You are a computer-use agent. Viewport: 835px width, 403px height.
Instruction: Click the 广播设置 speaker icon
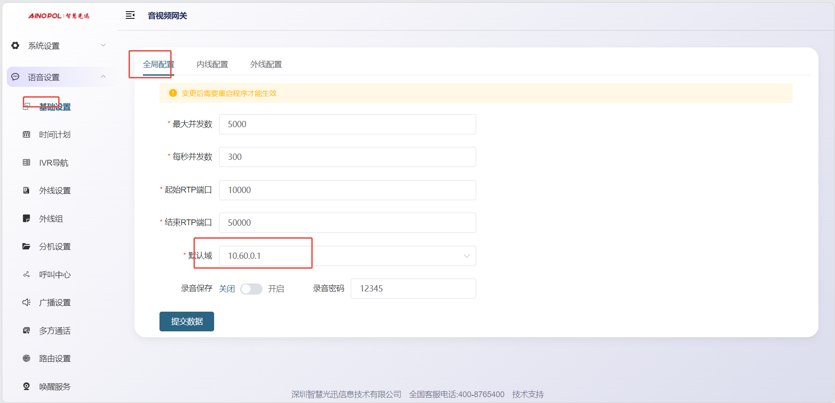[26, 303]
